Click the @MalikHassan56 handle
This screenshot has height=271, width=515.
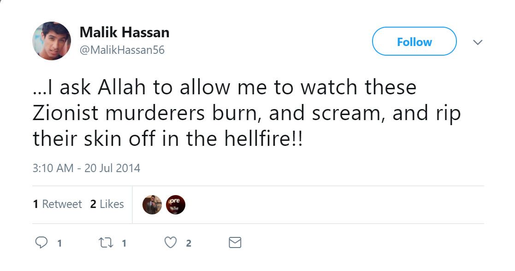pyautogui.click(x=122, y=50)
